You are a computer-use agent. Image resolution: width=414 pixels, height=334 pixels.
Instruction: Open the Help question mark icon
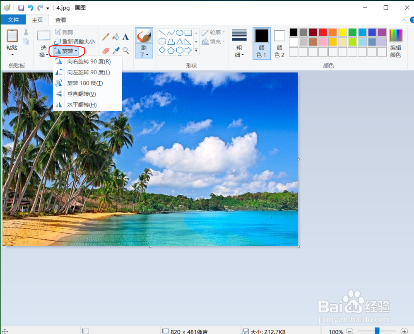pyautogui.click(x=412, y=20)
